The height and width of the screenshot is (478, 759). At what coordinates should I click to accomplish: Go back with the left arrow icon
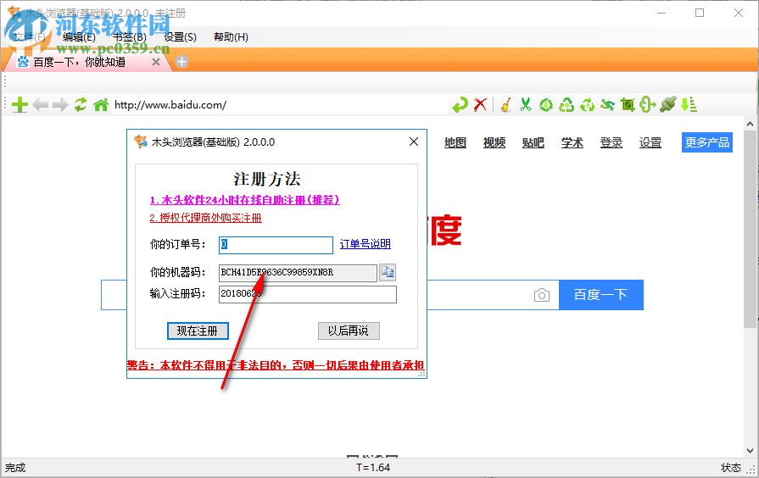[40, 104]
